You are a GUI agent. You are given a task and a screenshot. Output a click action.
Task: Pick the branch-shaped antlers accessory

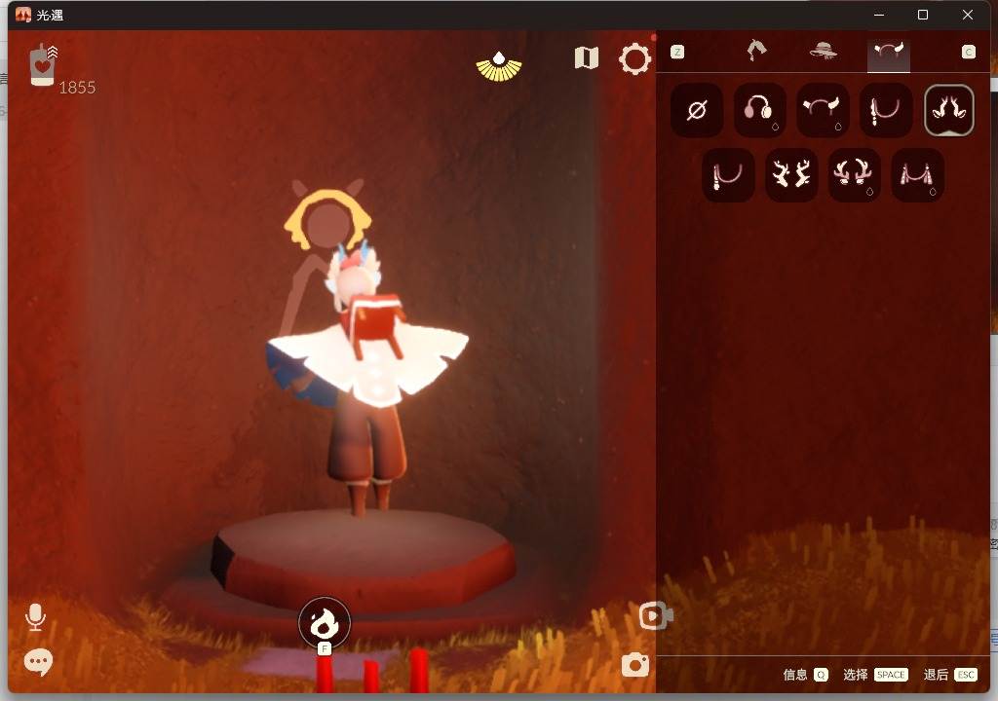point(791,175)
